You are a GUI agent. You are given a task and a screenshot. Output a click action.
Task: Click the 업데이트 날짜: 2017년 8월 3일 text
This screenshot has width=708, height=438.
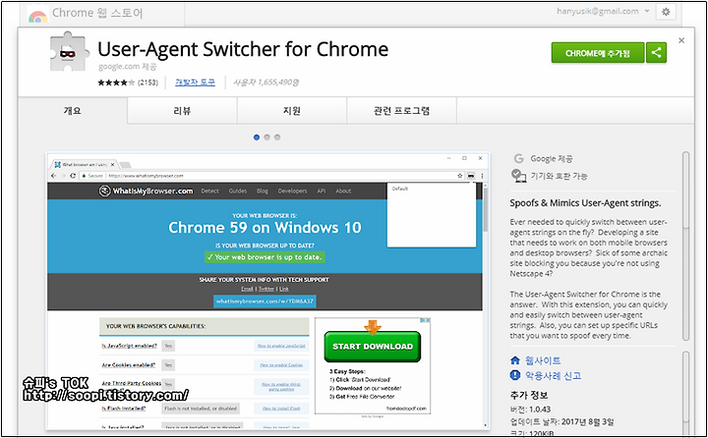[x=561, y=421]
